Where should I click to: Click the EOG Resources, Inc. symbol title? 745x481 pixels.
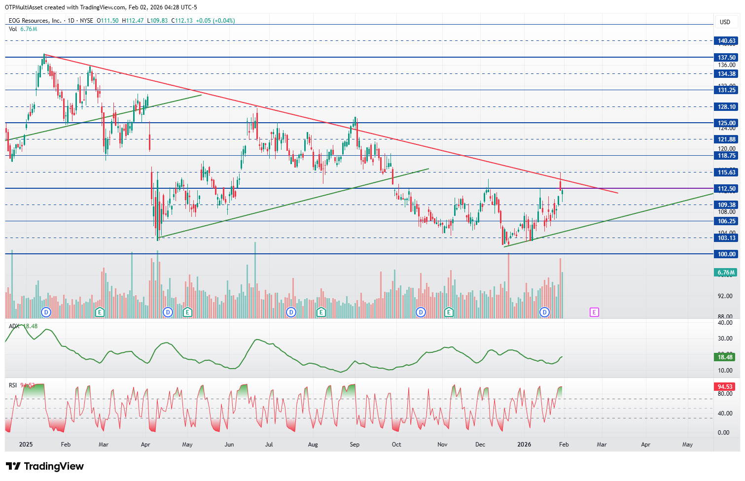coord(35,21)
